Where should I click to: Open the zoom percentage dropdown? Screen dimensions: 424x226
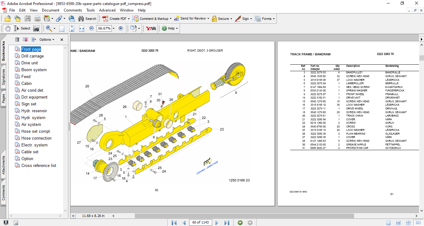[x=113, y=28]
